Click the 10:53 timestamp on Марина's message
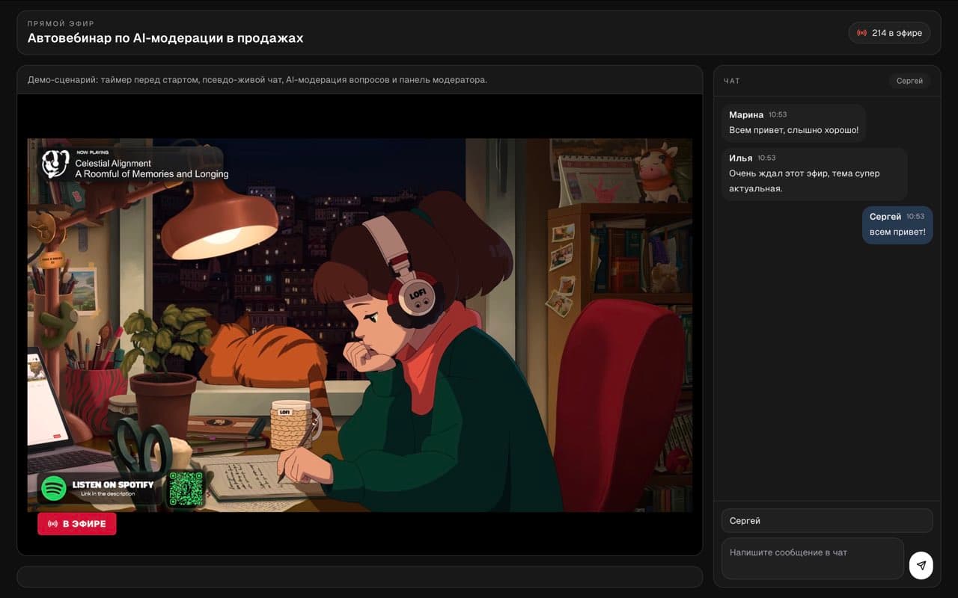The height and width of the screenshot is (598, 958). click(778, 115)
